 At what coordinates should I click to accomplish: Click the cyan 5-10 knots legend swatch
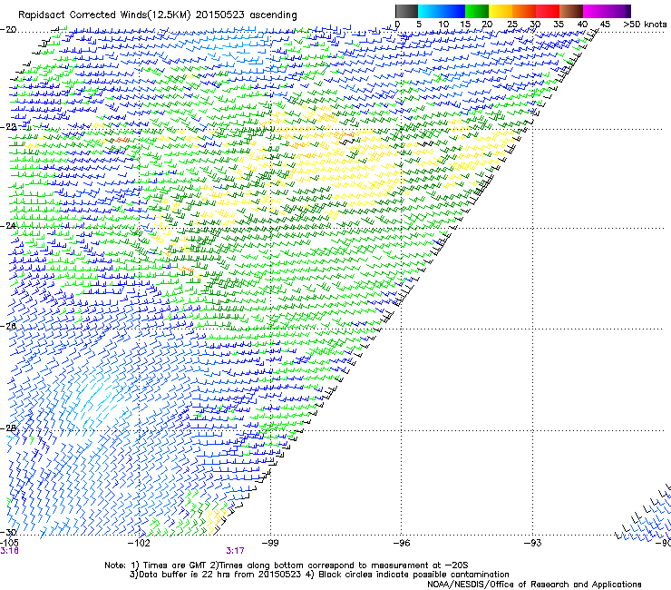(x=430, y=11)
